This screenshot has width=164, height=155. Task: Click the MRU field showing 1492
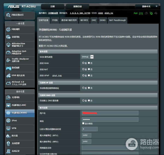(x=86, y=142)
